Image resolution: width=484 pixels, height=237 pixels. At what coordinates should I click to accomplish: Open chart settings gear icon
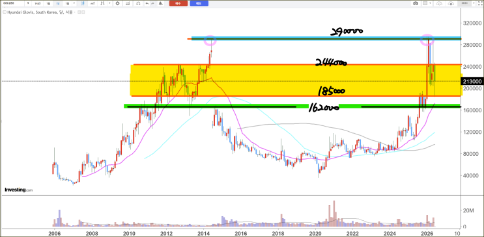click(118, 3)
